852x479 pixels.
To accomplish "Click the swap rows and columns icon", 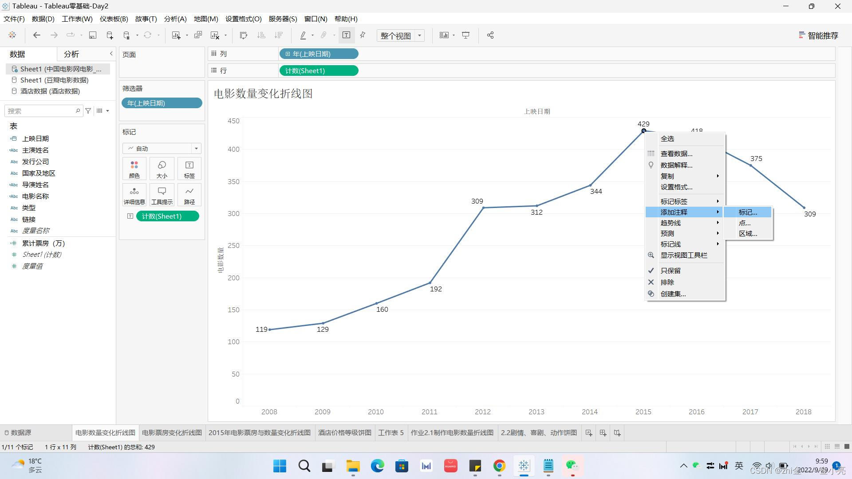I will pos(243,35).
